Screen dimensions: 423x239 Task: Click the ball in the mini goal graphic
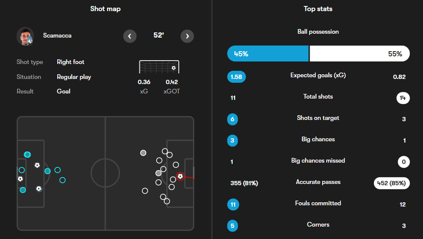pos(173,68)
